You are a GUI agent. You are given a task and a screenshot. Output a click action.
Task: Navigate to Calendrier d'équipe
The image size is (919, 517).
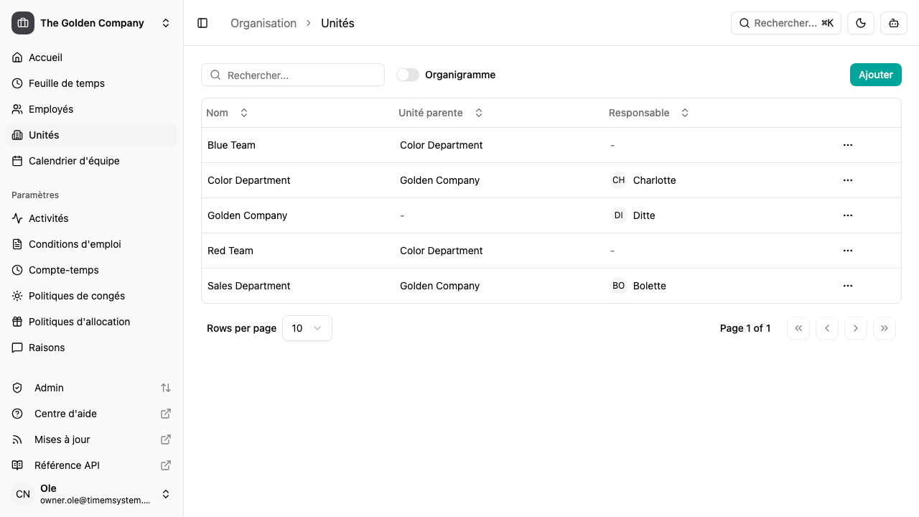tap(74, 161)
